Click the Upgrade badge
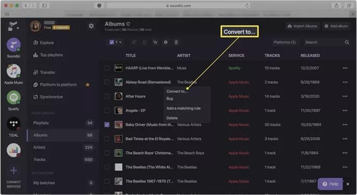This screenshot has height=195, width=357. [x=61, y=28]
